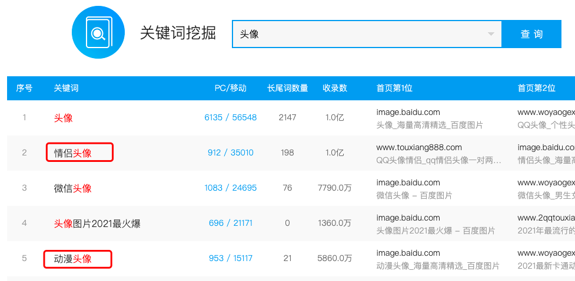This screenshot has width=575, height=281.
Task: Open the 953 / 15117 search volume link
Action: click(x=230, y=258)
